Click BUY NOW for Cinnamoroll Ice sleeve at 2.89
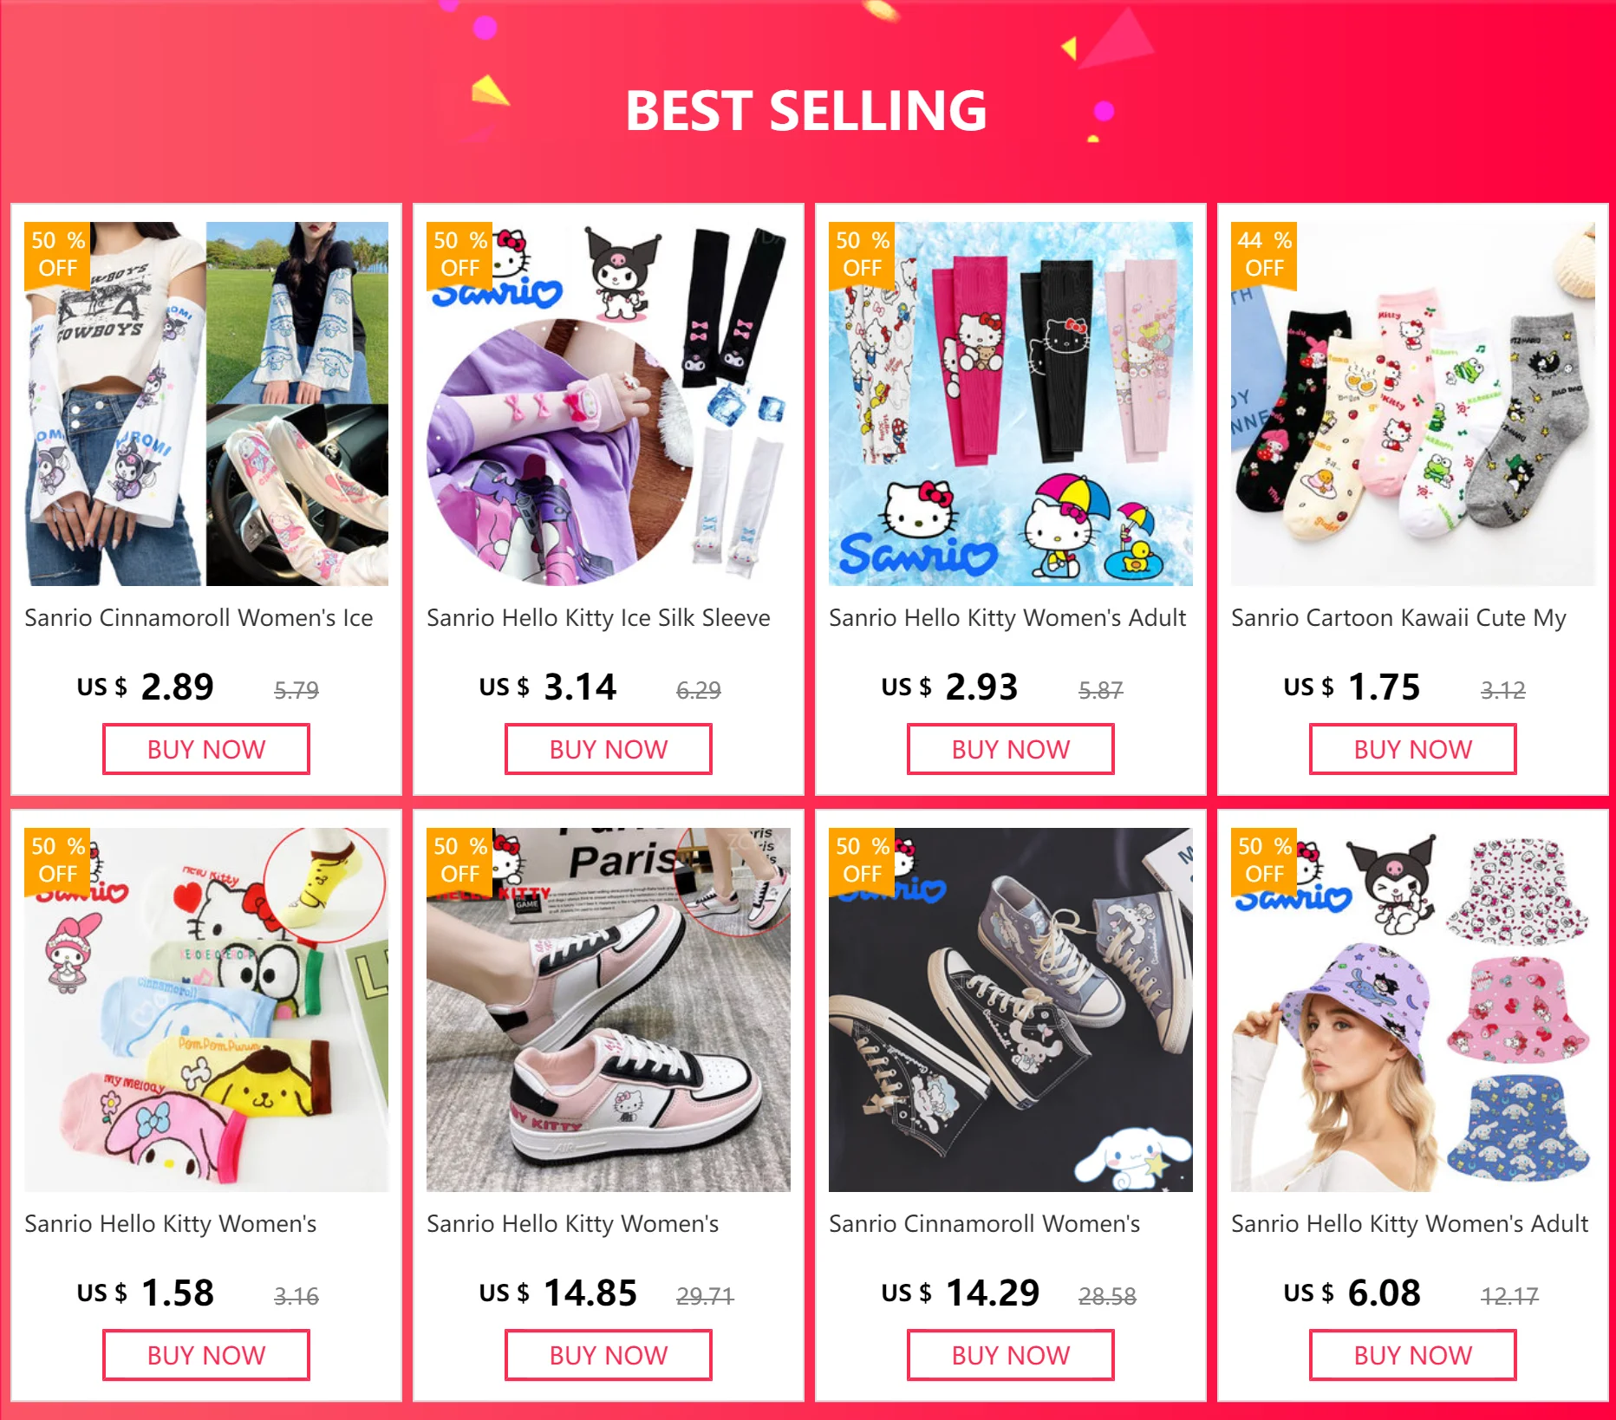Screen dimensions: 1616x1420 206,749
